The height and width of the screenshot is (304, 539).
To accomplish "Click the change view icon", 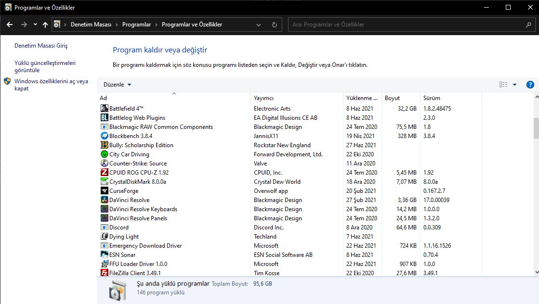I will [x=503, y=84].
